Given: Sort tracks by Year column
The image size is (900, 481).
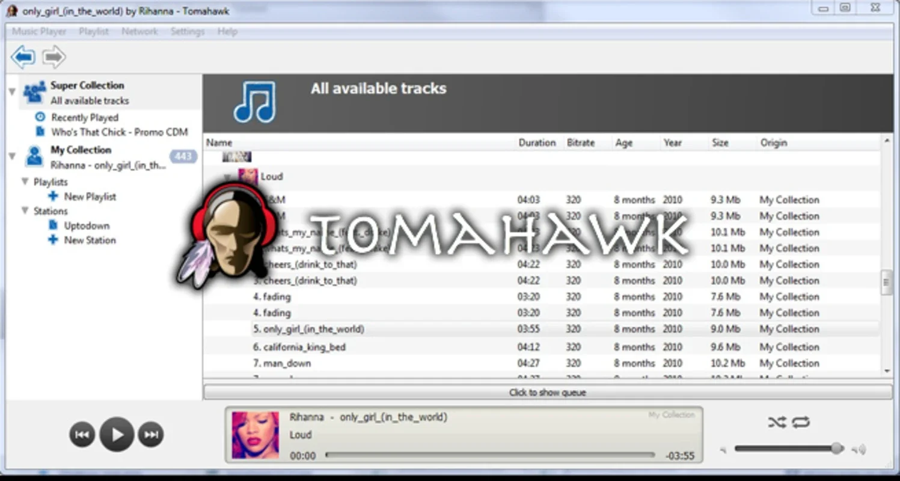Looking at the screenshot, I should (673, 142).
